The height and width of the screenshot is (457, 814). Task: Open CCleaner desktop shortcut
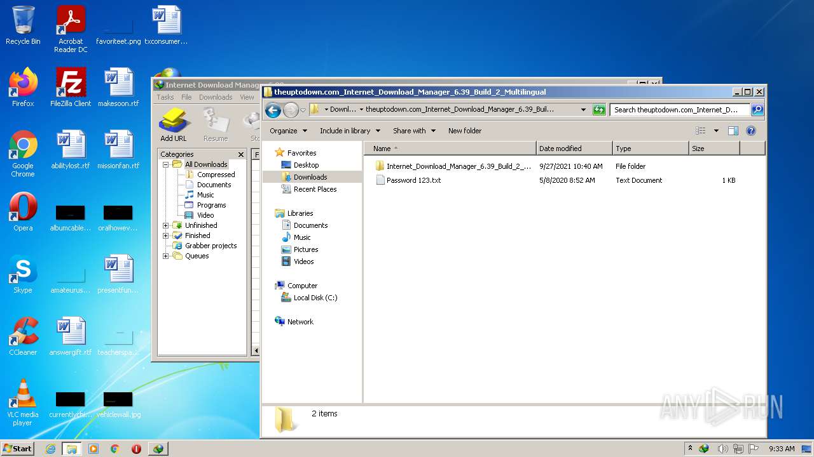(x=23, y=336)
